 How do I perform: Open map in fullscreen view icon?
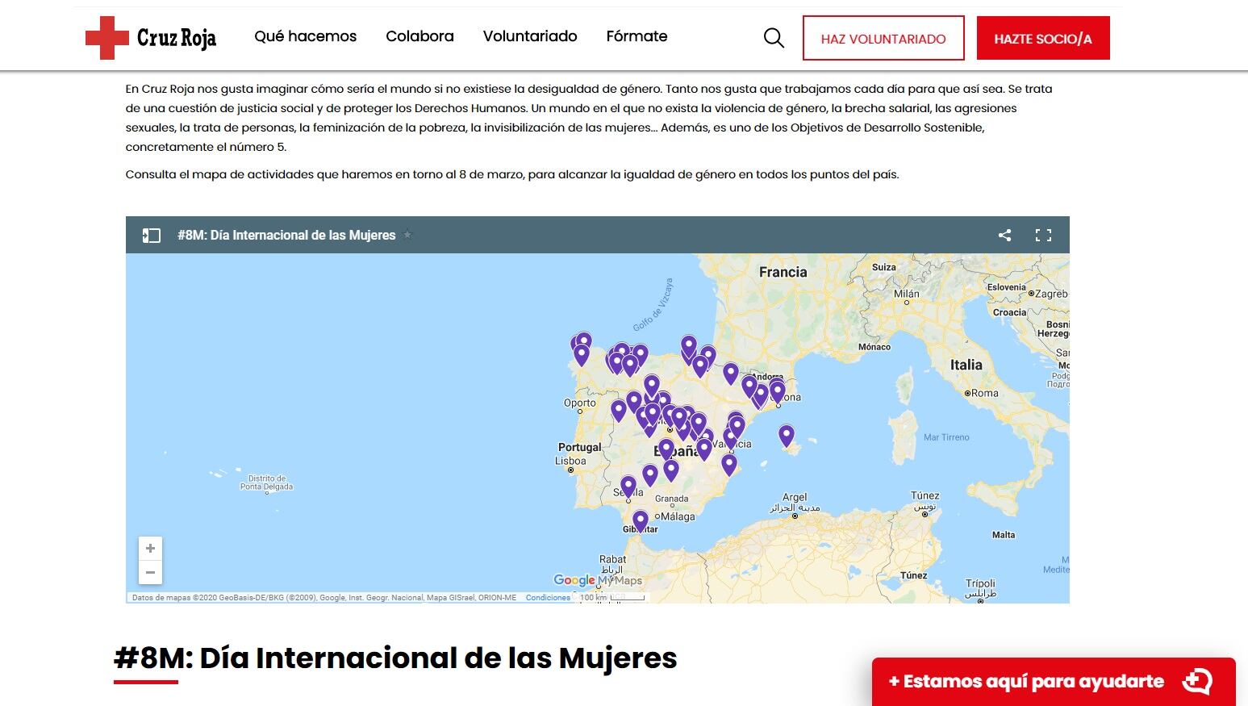click(1043, 236)
